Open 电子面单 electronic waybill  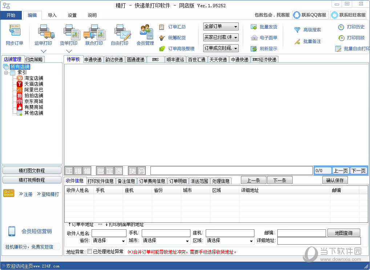(x=264, y=38)
